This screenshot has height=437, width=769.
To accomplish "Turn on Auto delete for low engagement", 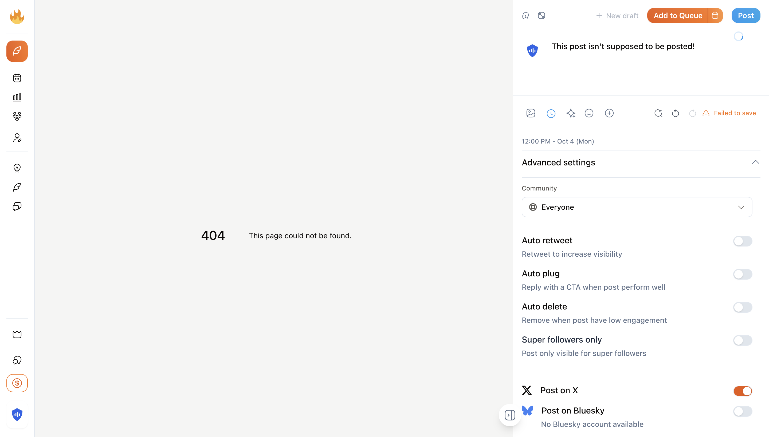I will pos(742,307).
